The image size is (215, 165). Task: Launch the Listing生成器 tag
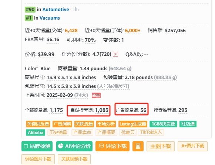click(133, 124)
